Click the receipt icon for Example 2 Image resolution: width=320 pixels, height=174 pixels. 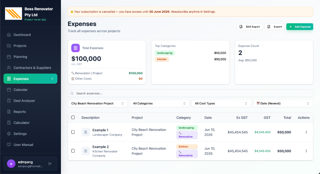coord(86,151)
